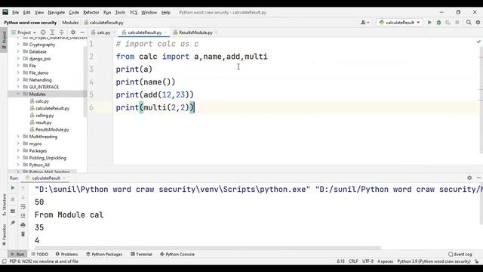Screen dimensions: 483x272
Task: Select ResultsModule.py in the project tree
Action: click(52, 129)
